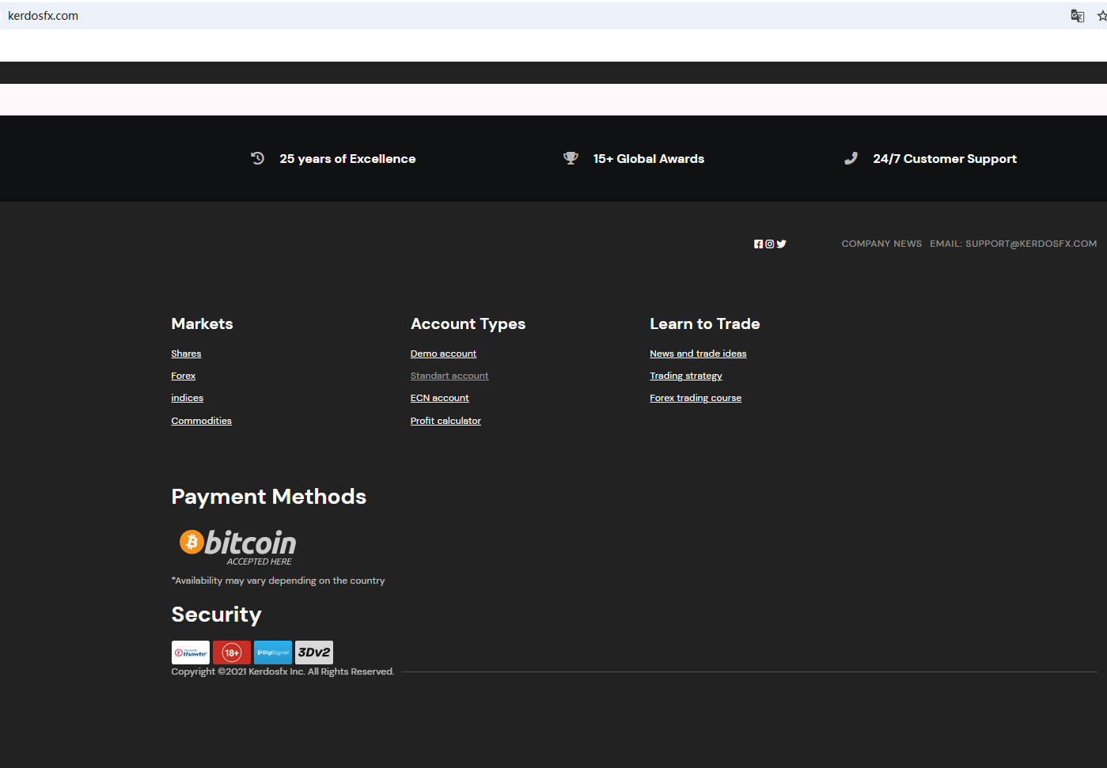Click the Bitcoin accepted here logo
Image resolution: width=1107 pixels, height=768 pixels.
237,547
